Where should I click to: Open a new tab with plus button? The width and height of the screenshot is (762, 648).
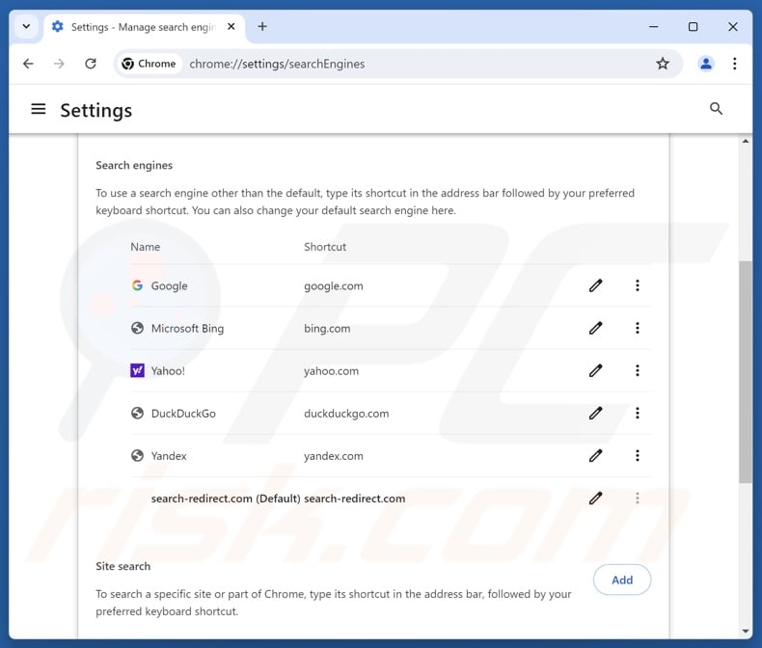click(x=262, y=27)
